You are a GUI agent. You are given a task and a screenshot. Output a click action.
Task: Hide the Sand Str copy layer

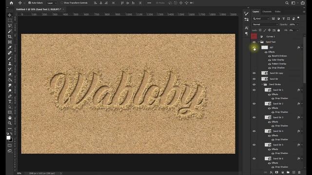254,73
